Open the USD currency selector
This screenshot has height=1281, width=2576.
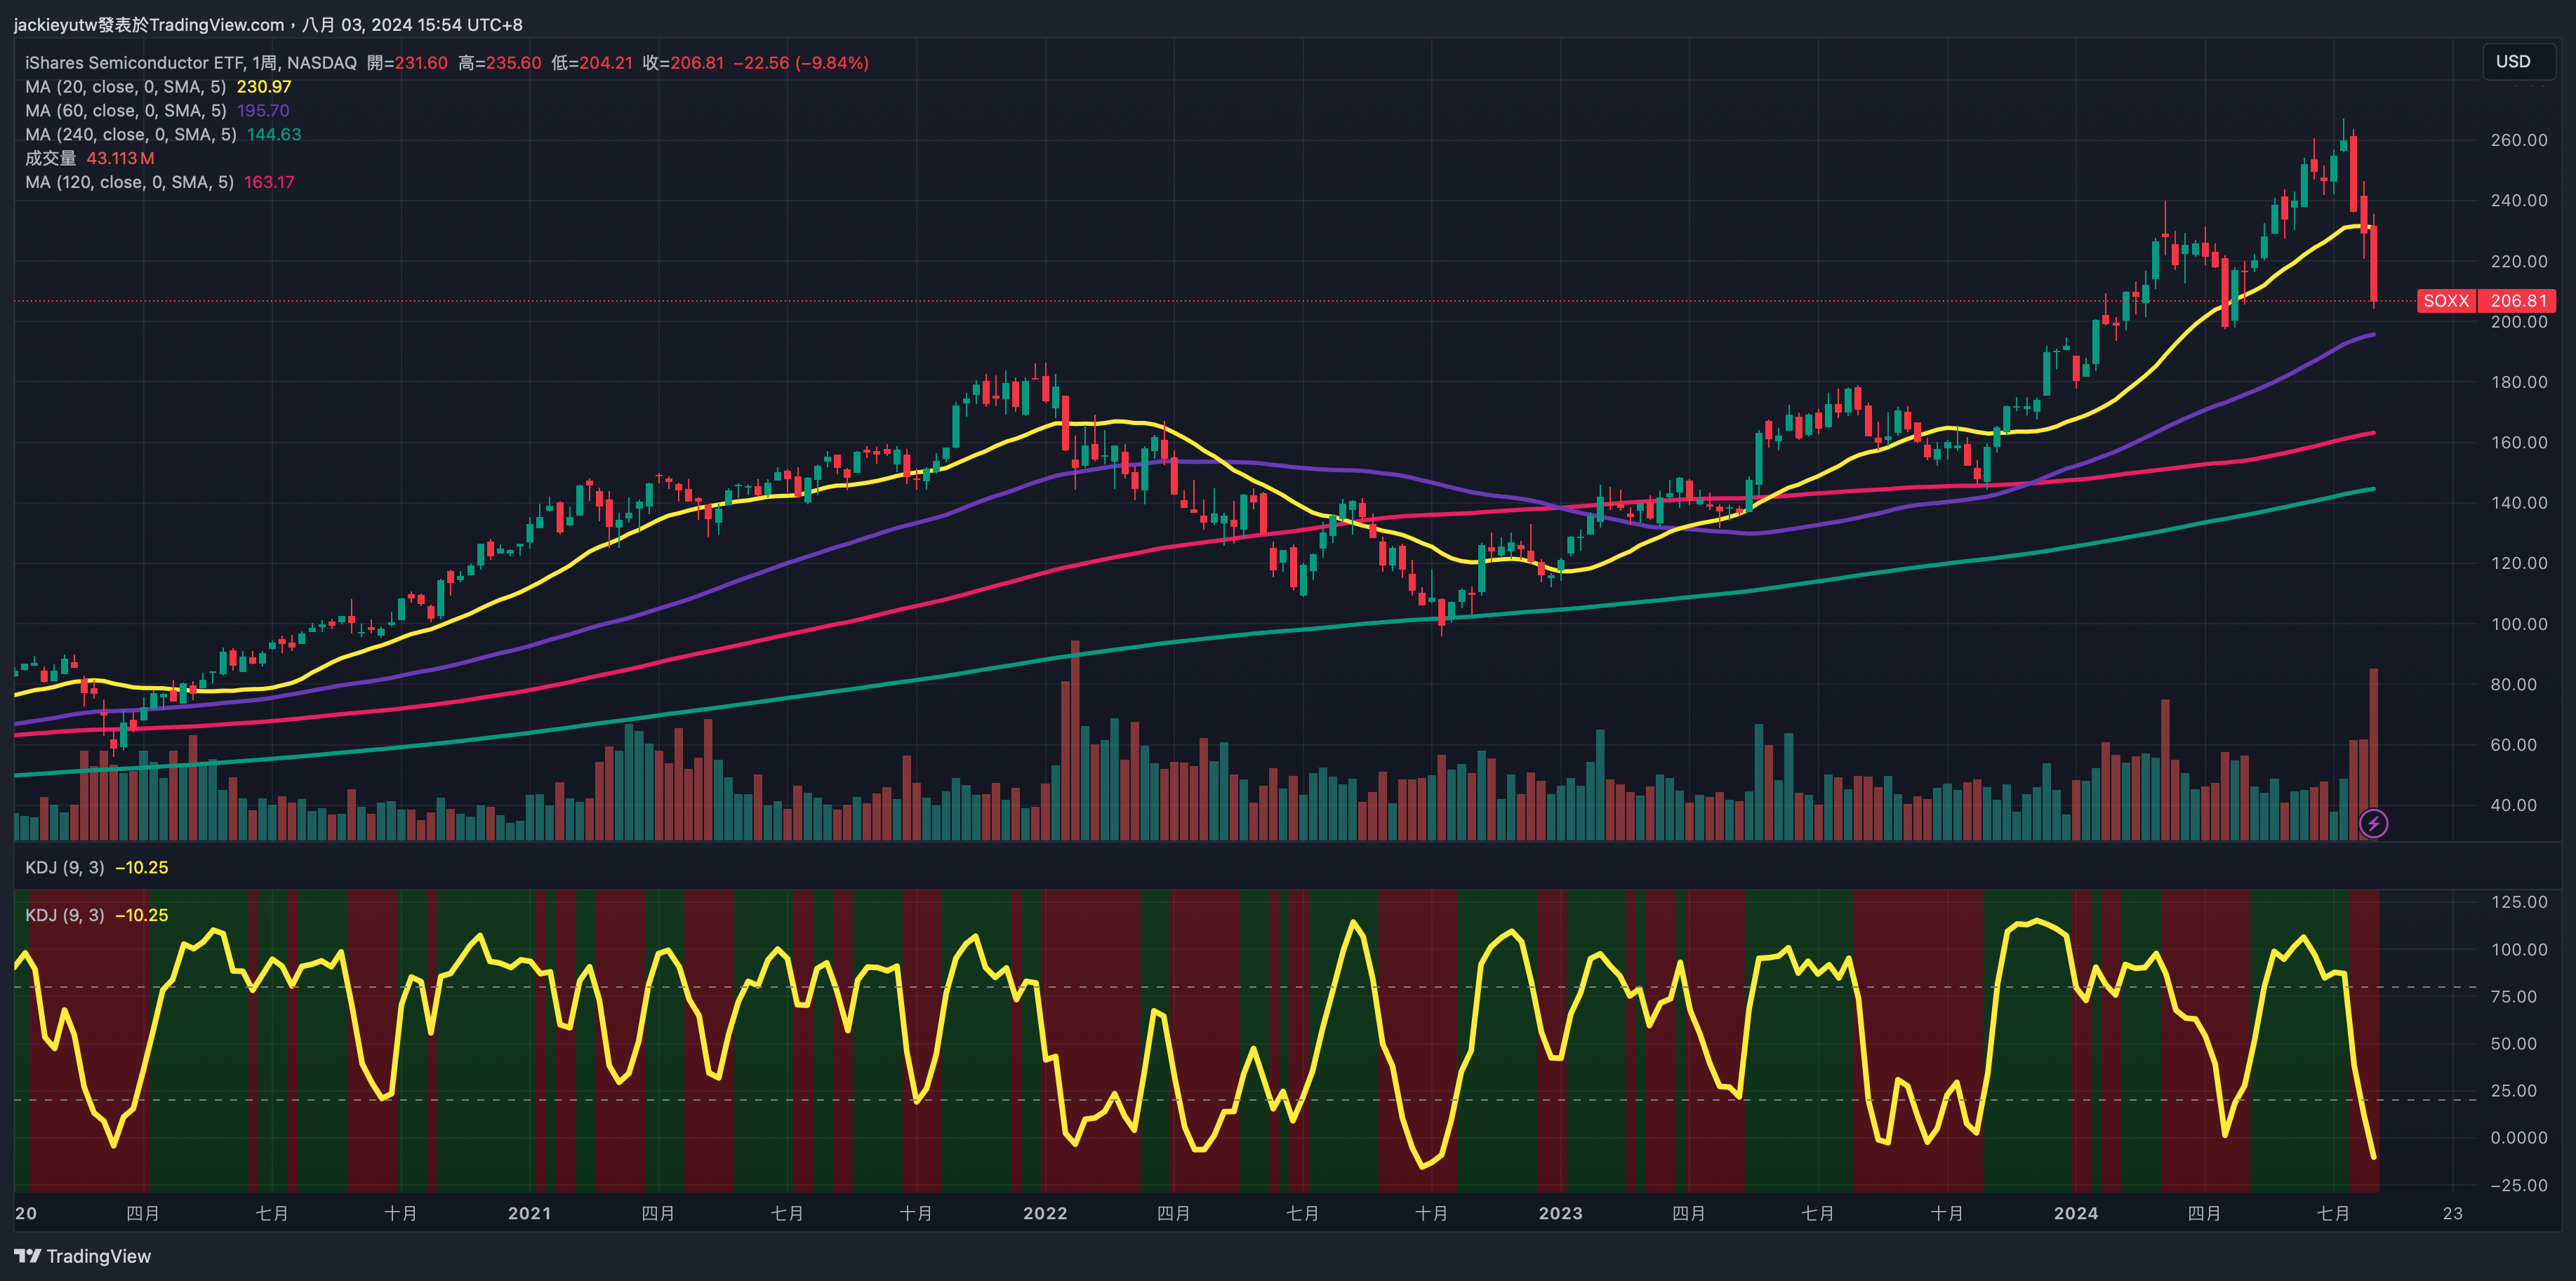coord(2517,61)
